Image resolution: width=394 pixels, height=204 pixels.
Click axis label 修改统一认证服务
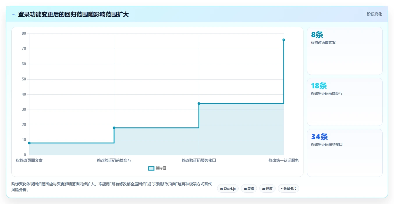coord(284,160)
